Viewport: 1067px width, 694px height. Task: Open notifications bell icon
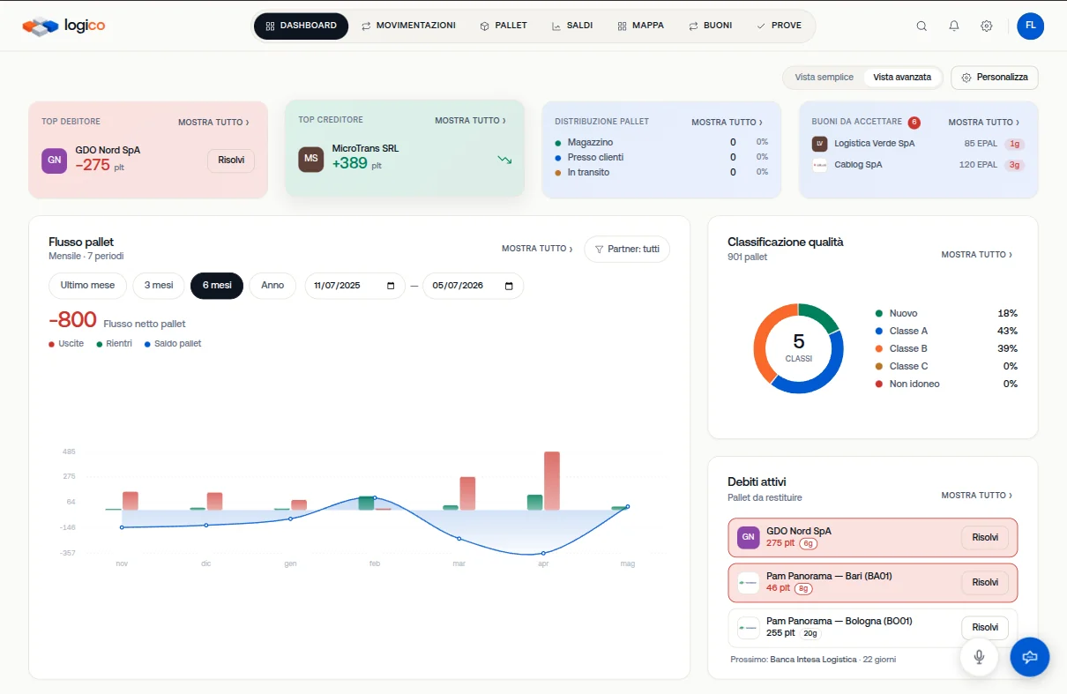coord(954,26)
